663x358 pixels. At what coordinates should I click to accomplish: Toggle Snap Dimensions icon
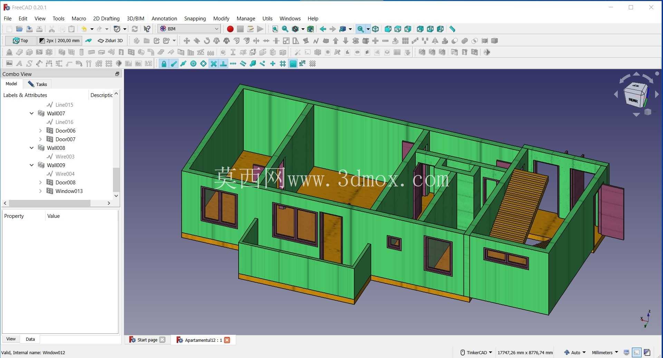(302, 64)
